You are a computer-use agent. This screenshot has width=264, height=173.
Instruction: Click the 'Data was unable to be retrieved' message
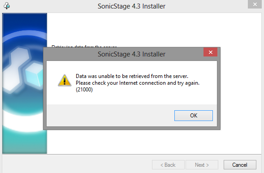(x=132, y=76)
